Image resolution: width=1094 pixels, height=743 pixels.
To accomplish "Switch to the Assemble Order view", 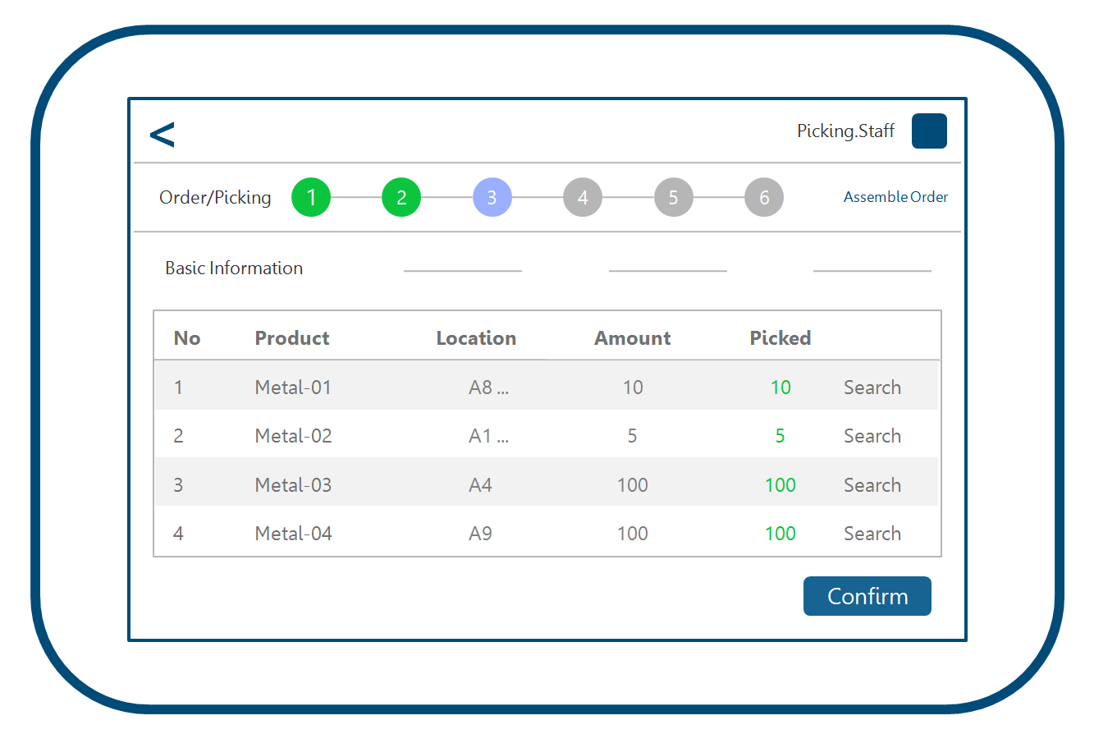I will click(895, 197).
